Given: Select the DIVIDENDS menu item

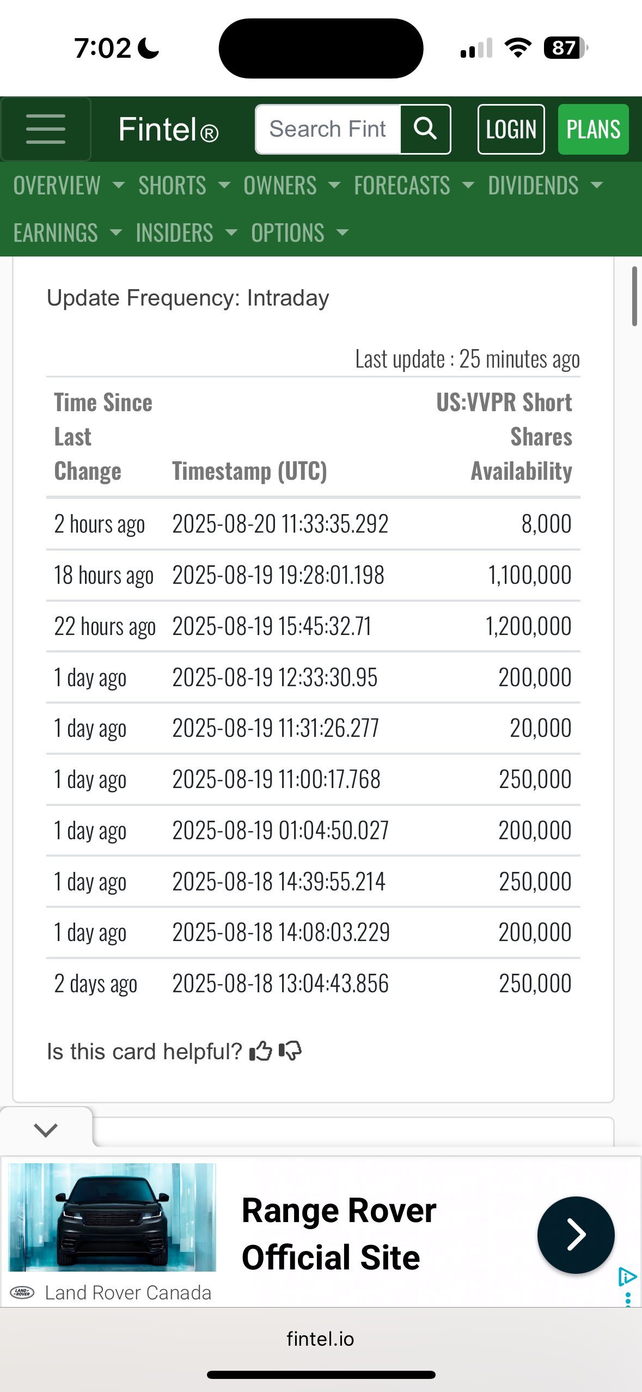Looking at the screenshot, I should [x=546, y=185].
